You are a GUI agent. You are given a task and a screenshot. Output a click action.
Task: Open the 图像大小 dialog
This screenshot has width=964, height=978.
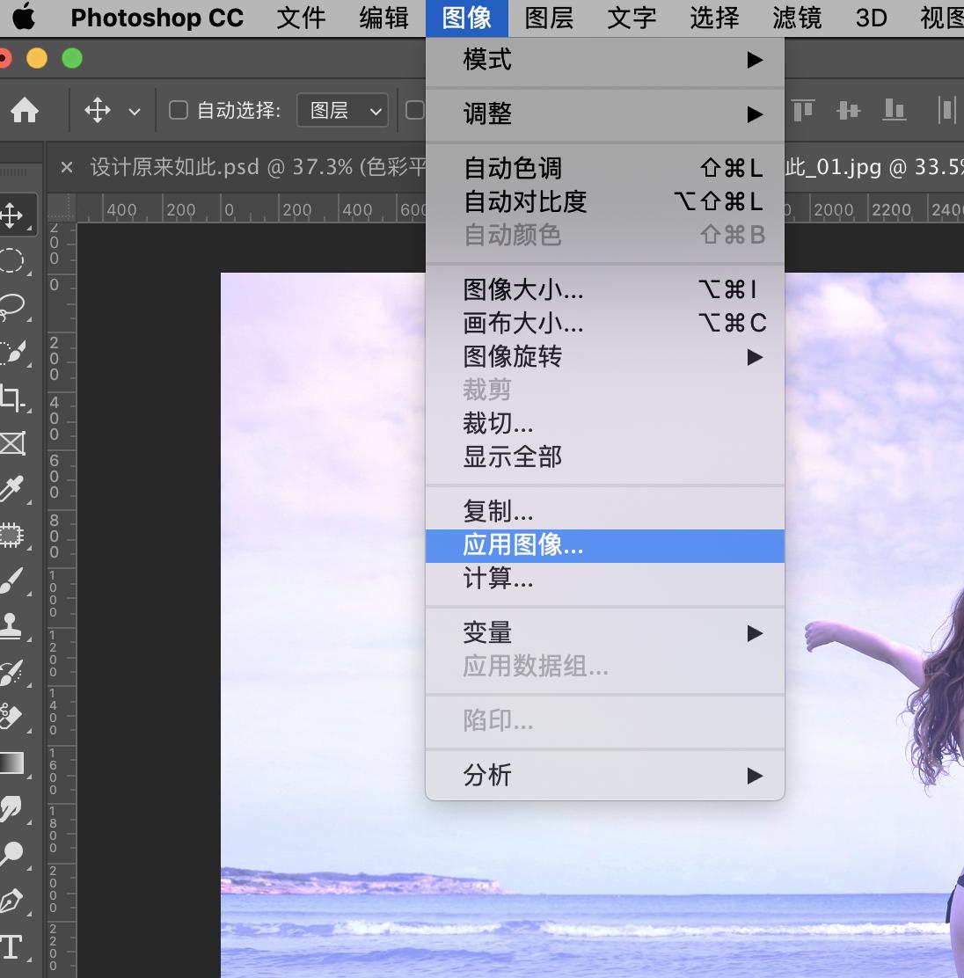pos(523,289)
